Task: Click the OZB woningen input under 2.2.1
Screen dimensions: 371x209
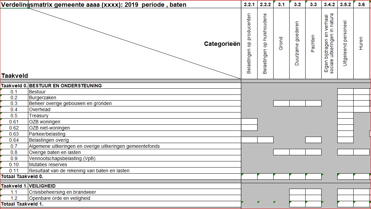Action: coord(249,122)
